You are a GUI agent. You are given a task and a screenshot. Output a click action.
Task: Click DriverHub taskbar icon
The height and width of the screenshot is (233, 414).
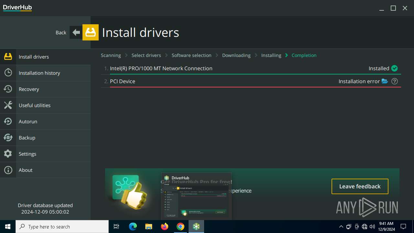coord(196,227)
